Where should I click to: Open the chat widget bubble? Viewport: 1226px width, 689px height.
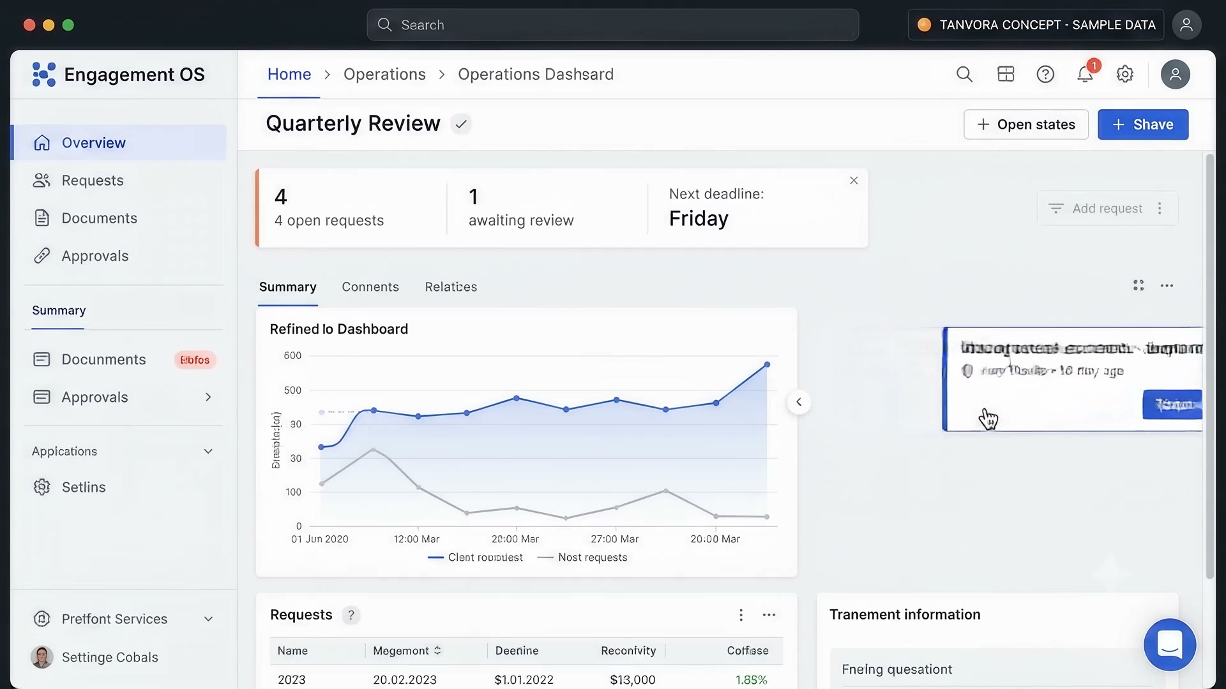(1170, 644)
